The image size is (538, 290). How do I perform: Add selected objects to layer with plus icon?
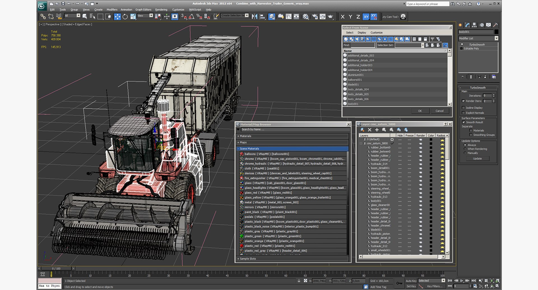point(377,130)
